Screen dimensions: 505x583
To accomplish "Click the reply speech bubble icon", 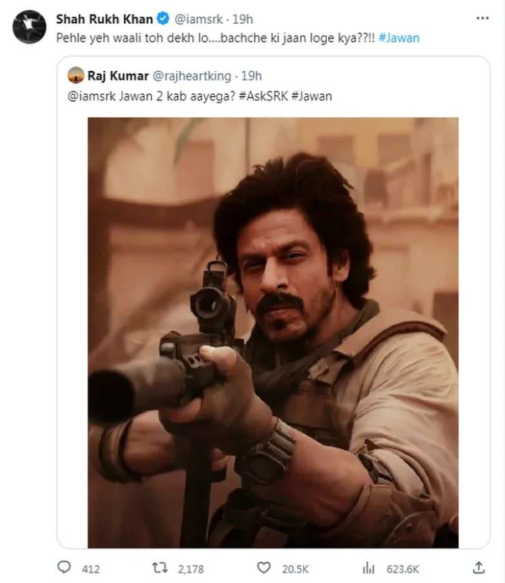I will [65, 568].
